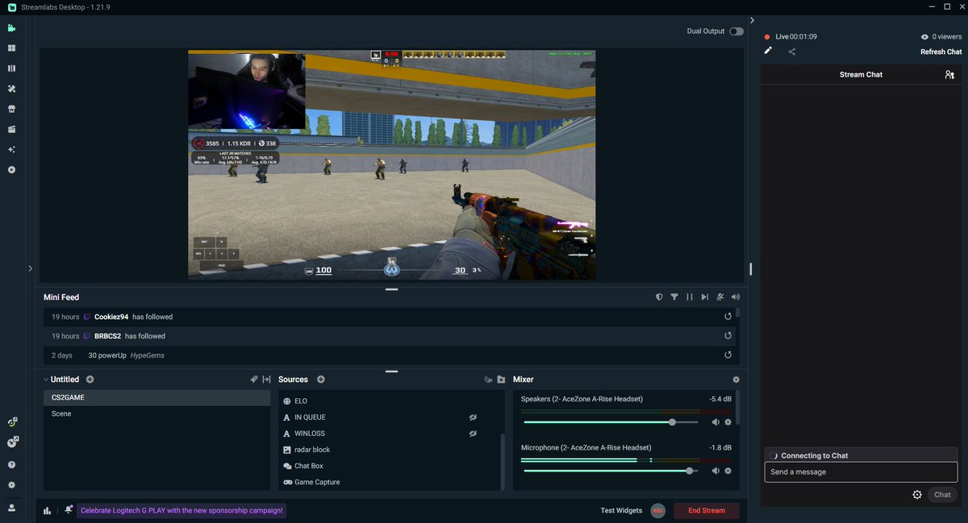Image resolution: width=968 pixels, height=523 pixels.
Task: Select the scene named Scene
Action: point(156,413)
